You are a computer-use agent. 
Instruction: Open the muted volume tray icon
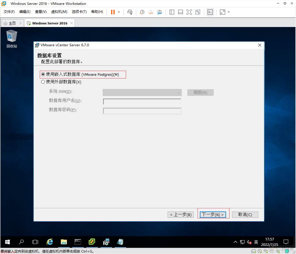click(249, 242)
